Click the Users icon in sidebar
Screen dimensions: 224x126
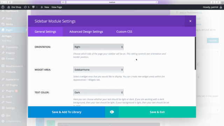tap(3, 97)
